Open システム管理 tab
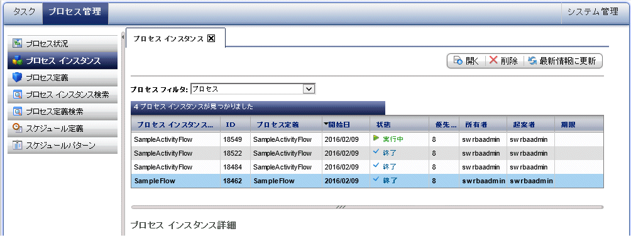Screen dimensions: 631x236 (x=593, y=12)
